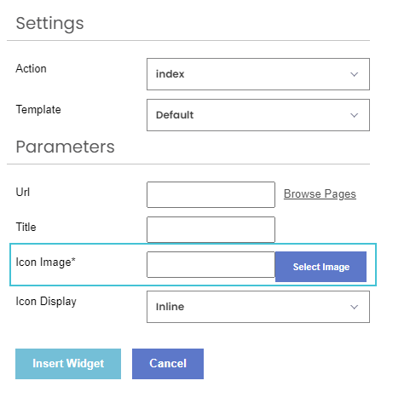Click the Settings section heading
410x398 pixels.
coord(49,24)
